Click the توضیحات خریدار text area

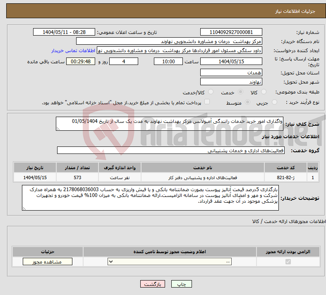coord(150,198)
